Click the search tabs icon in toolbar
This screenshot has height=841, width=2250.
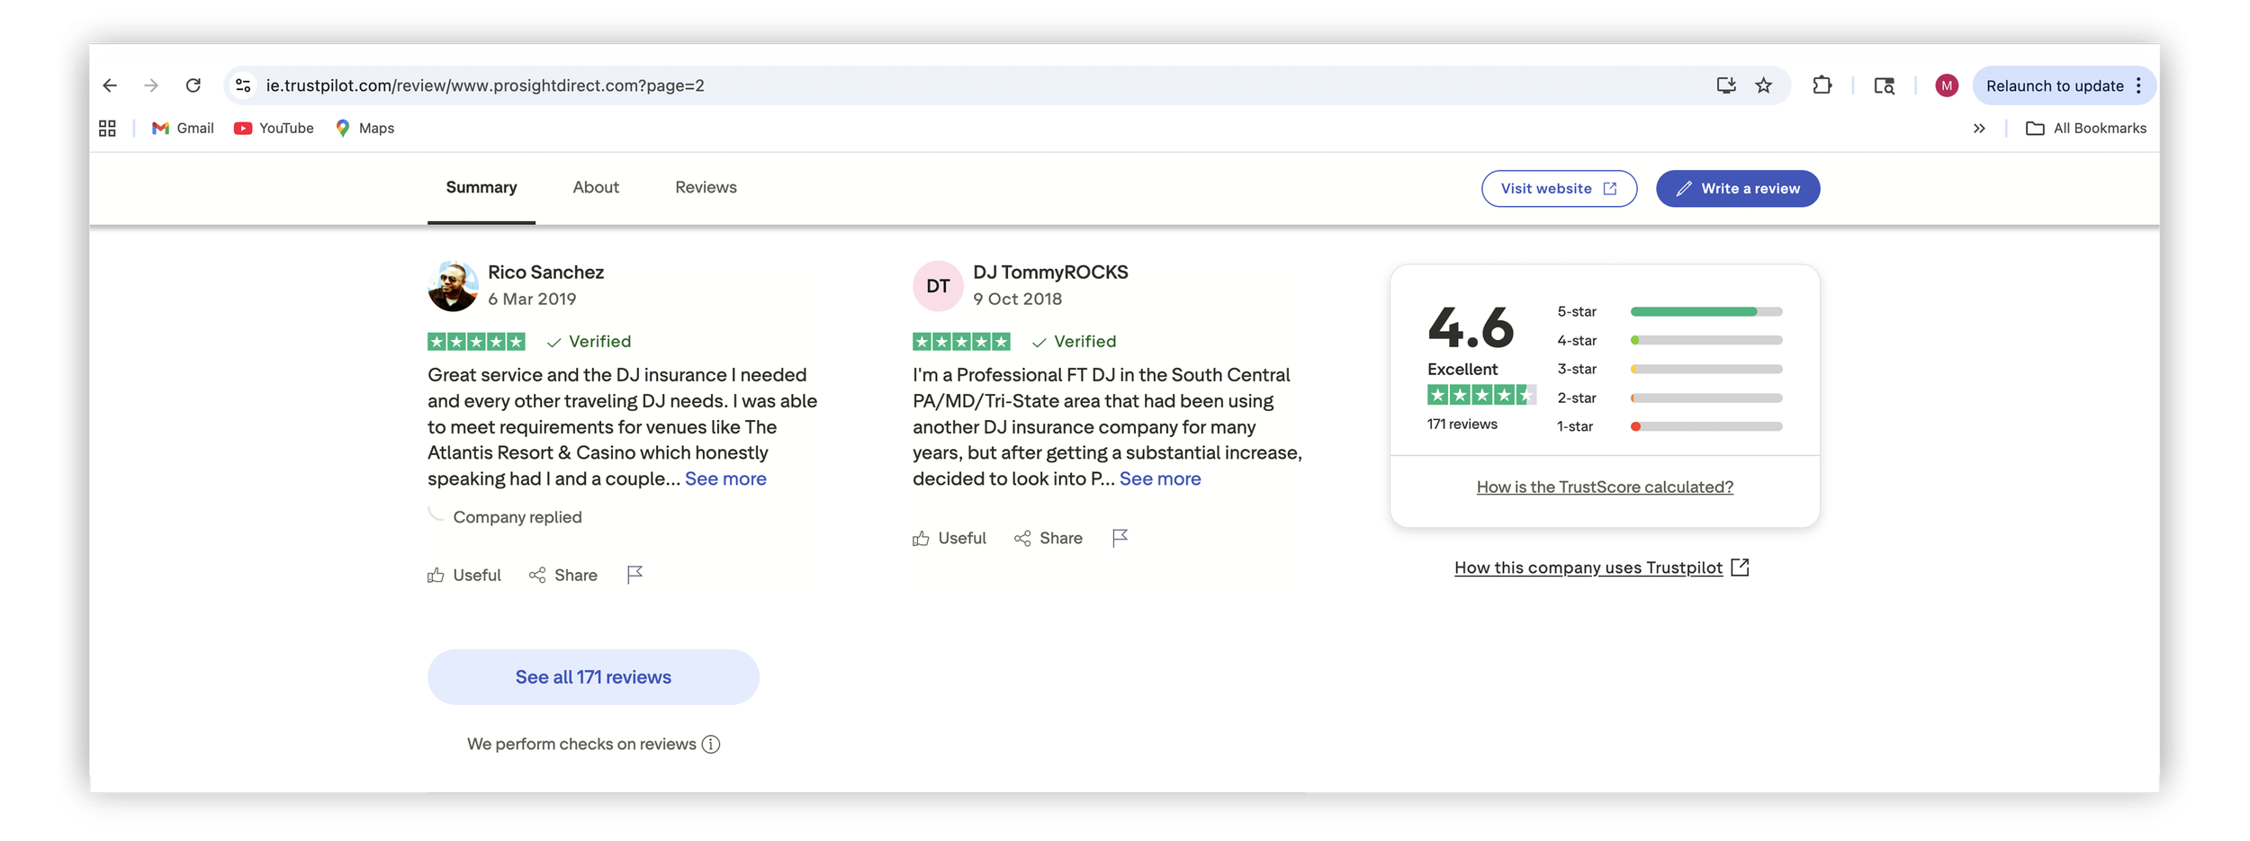click(x=1885, y=85)
